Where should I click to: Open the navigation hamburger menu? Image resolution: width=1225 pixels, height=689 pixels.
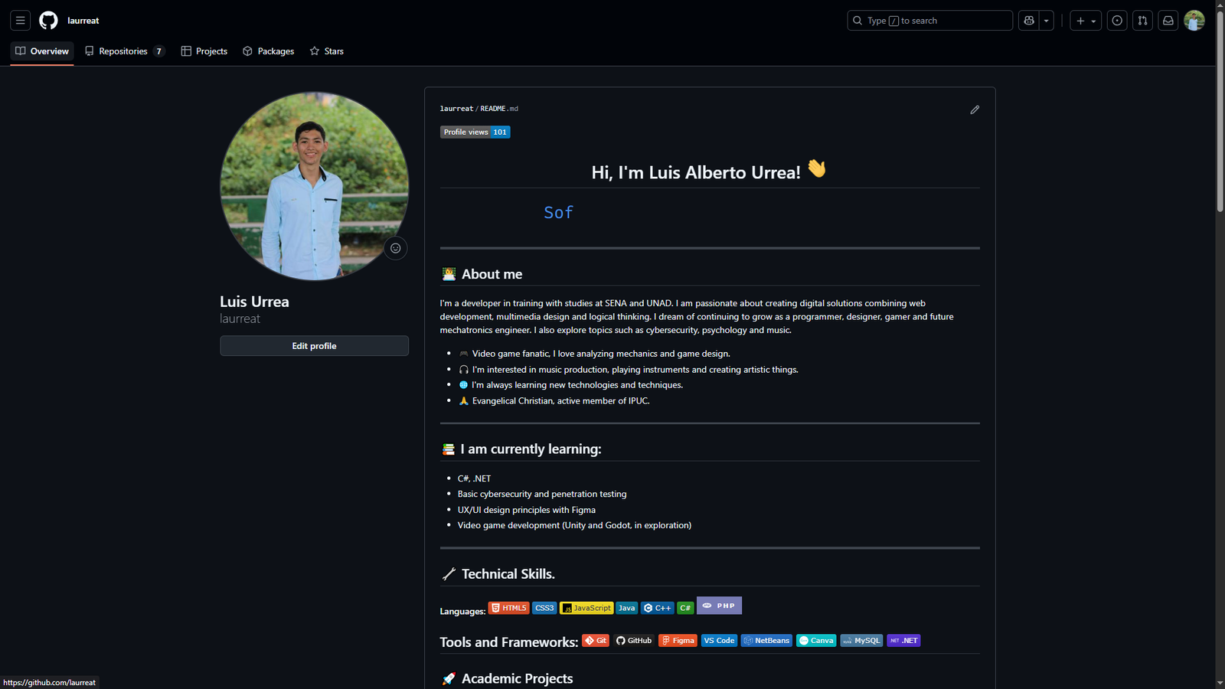coord(20,20)
